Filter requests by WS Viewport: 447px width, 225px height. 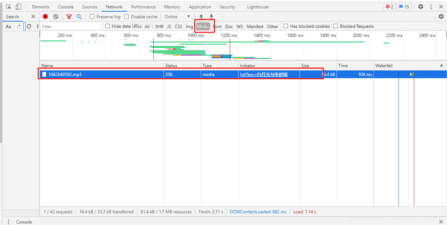point(240,26)
